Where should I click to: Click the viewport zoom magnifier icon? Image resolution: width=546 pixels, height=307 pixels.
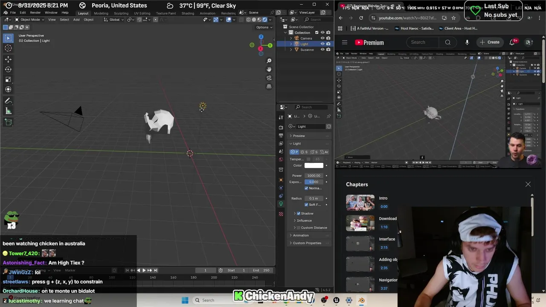[269, 61]
